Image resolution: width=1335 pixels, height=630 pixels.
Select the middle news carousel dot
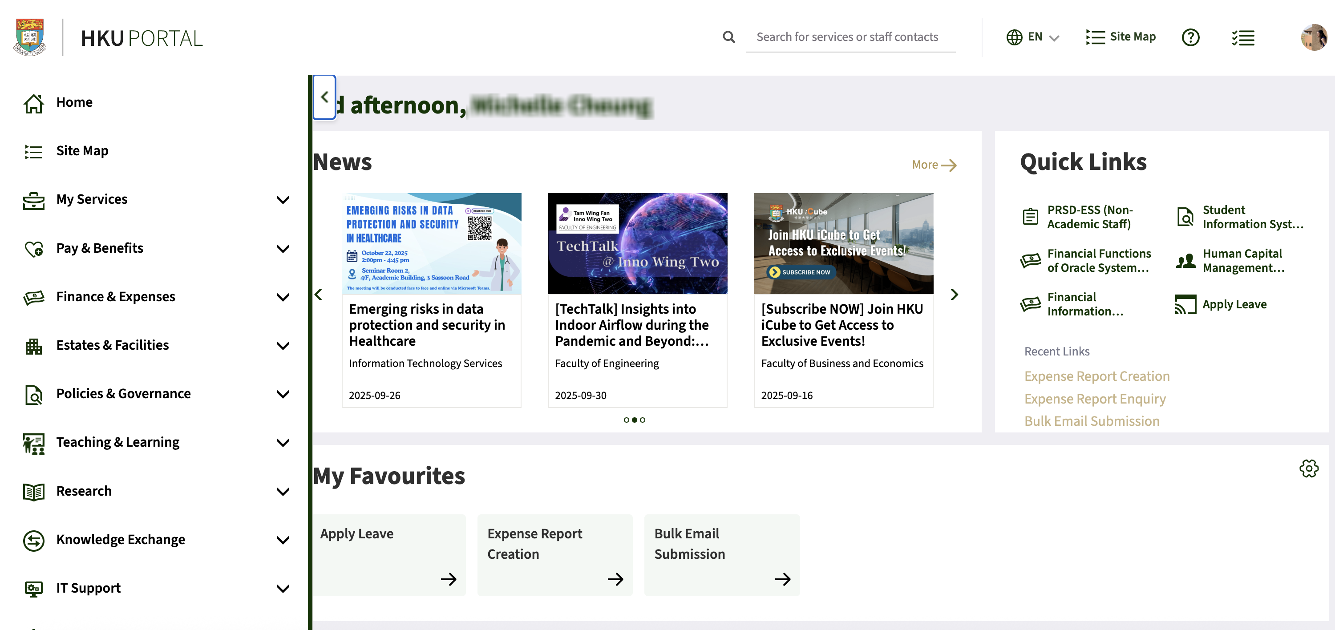(634, 420)
